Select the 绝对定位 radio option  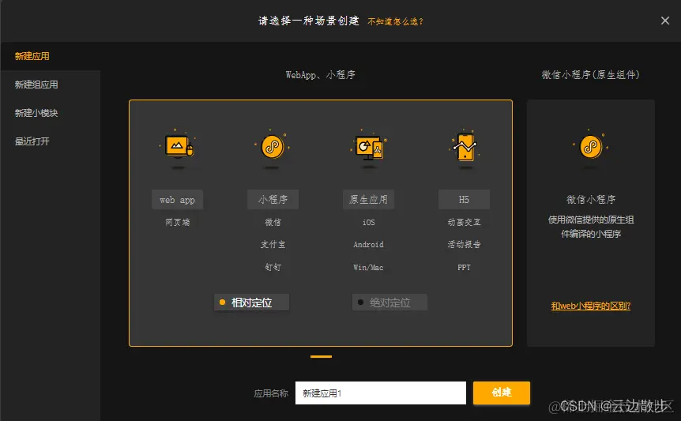tap(389, 302)
